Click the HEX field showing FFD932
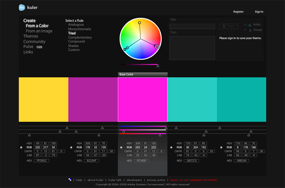285x188 pixels. (x=42, y=161)
